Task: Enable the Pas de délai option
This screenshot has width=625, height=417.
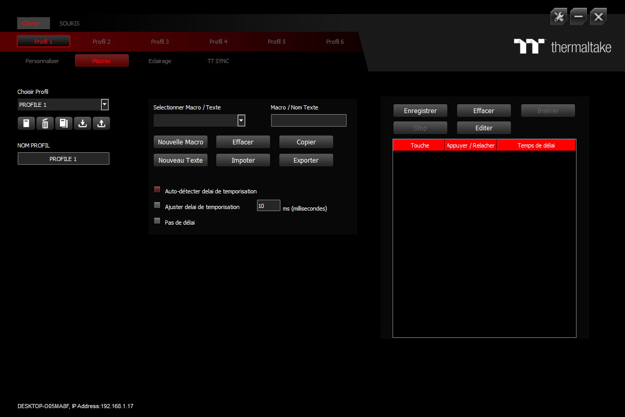Action: [x=157, y=220]
